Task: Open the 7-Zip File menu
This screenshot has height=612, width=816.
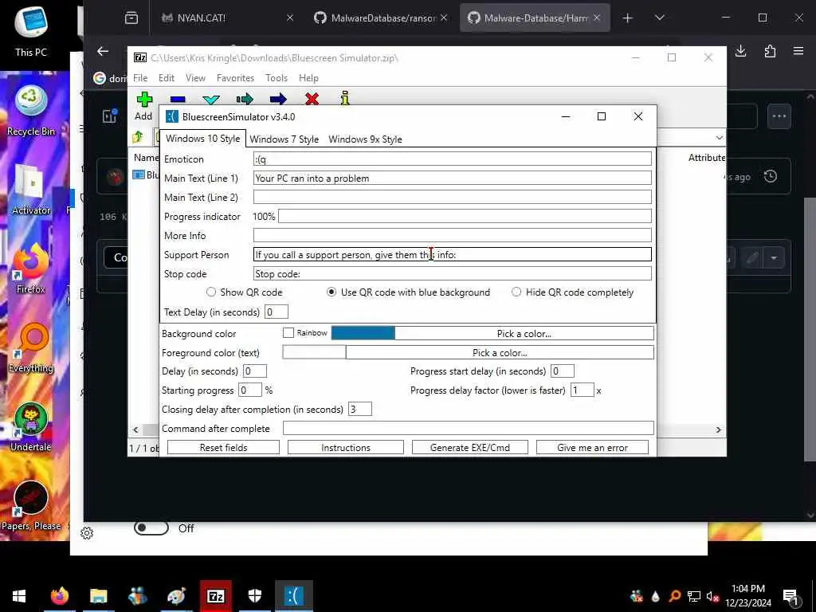Action: coord(140,78)
